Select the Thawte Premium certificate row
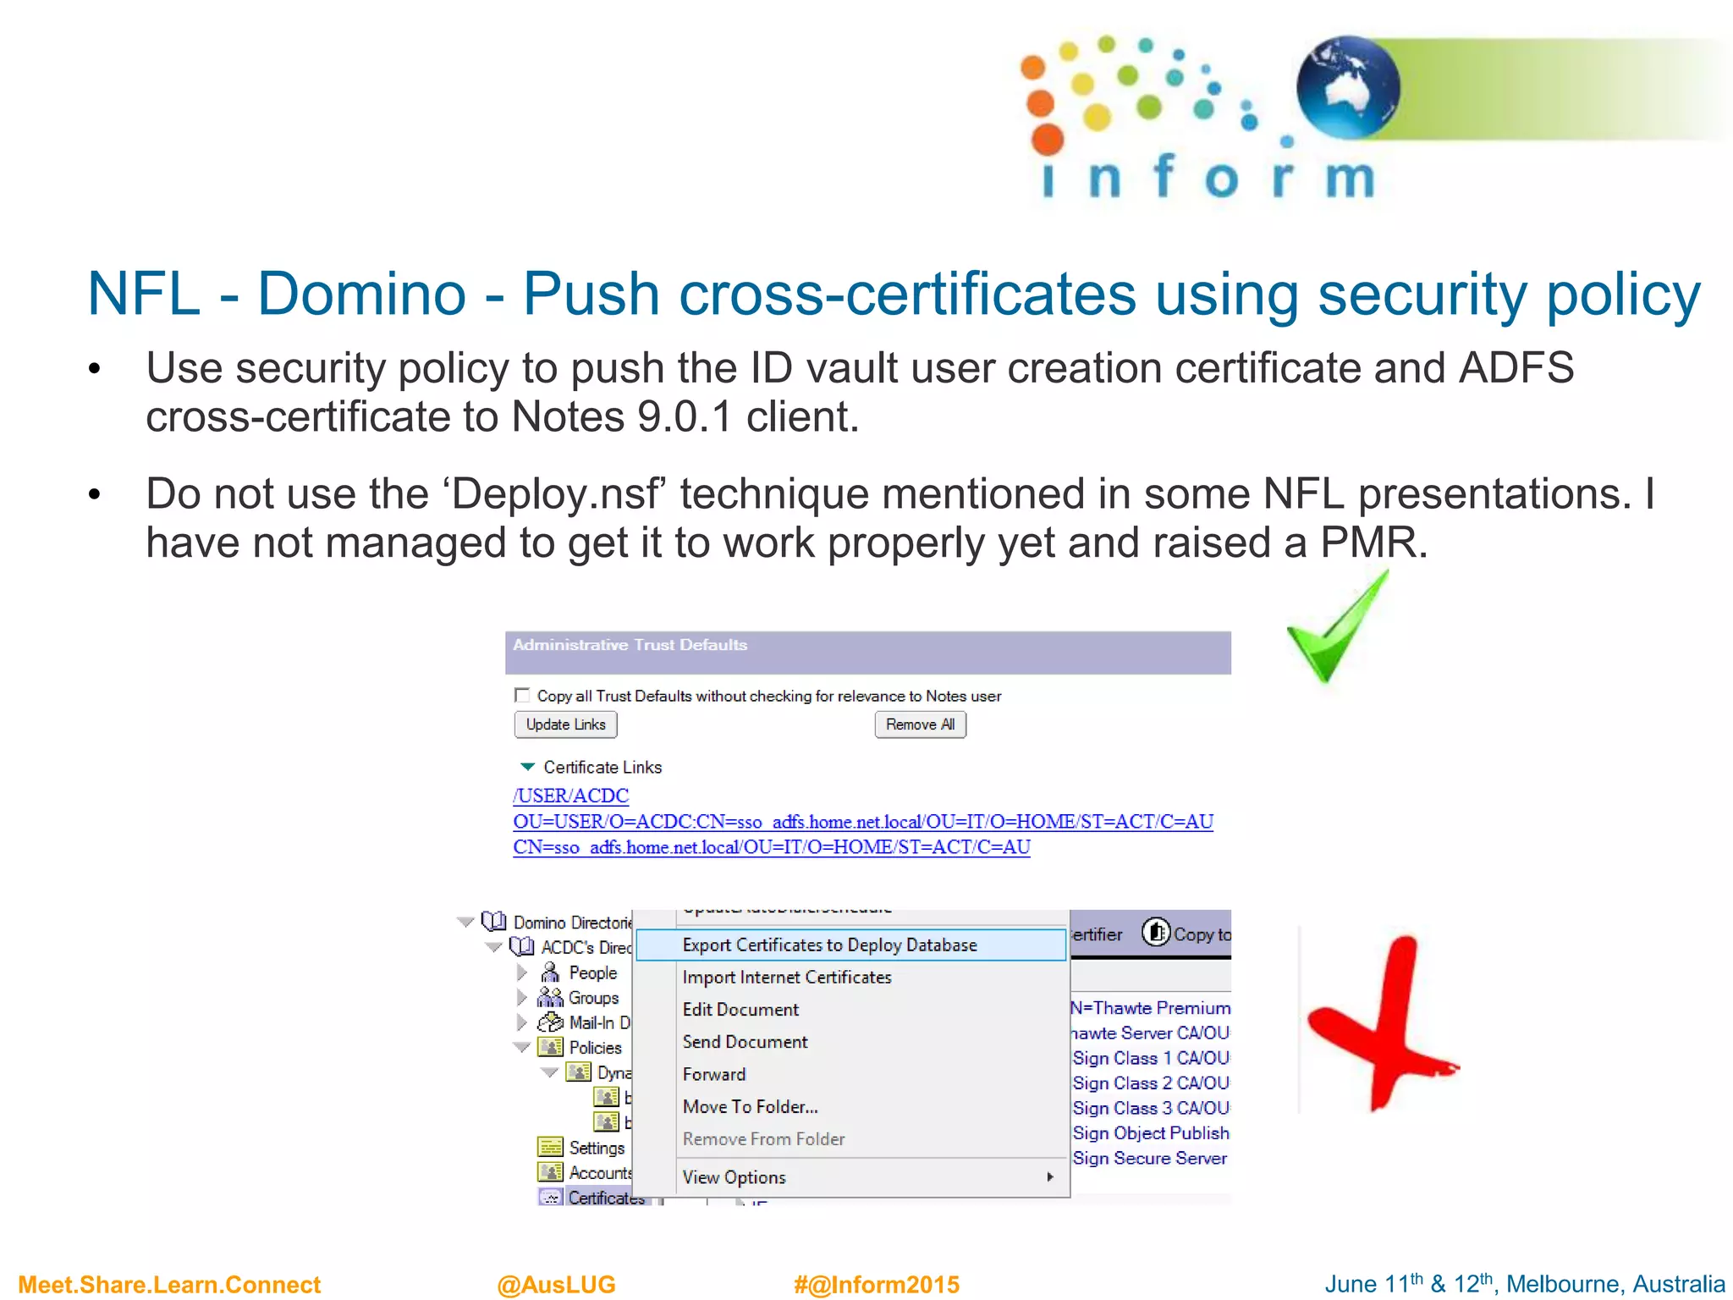 point(1151,1008)
